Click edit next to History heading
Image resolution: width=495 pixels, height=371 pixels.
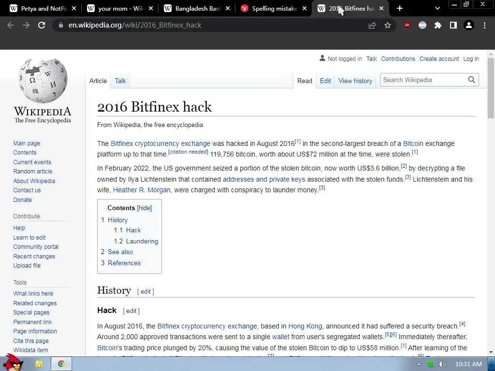(146, 291)
